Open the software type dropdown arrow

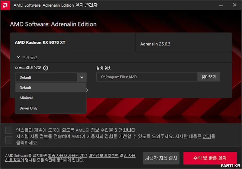pos(82,77)
